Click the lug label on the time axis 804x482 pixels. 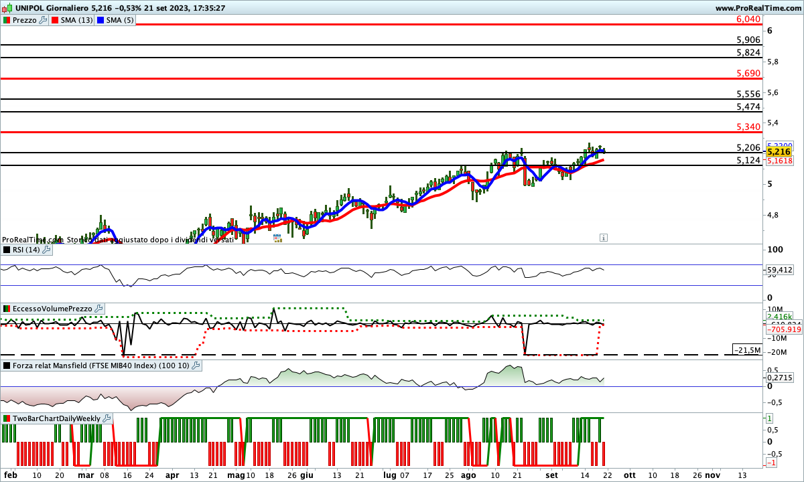click(389, 475)
